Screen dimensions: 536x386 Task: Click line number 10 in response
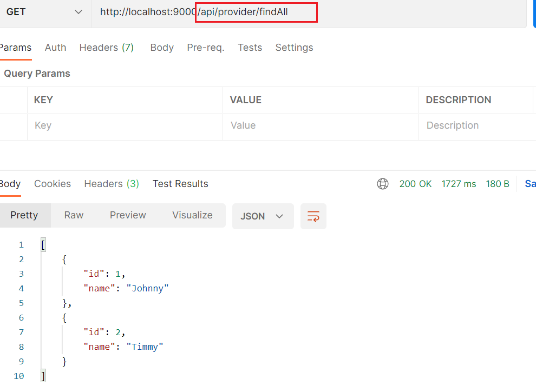tap(19, 376)
